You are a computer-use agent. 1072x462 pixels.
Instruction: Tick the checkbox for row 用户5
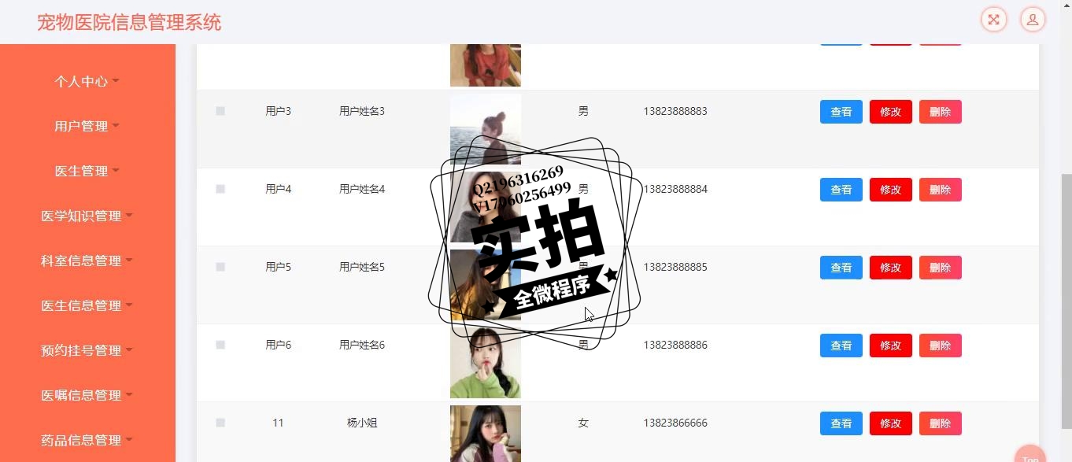coord(220,267)
